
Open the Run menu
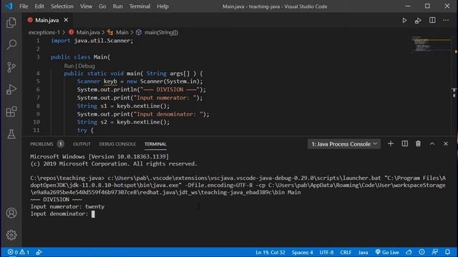[117, 6]
